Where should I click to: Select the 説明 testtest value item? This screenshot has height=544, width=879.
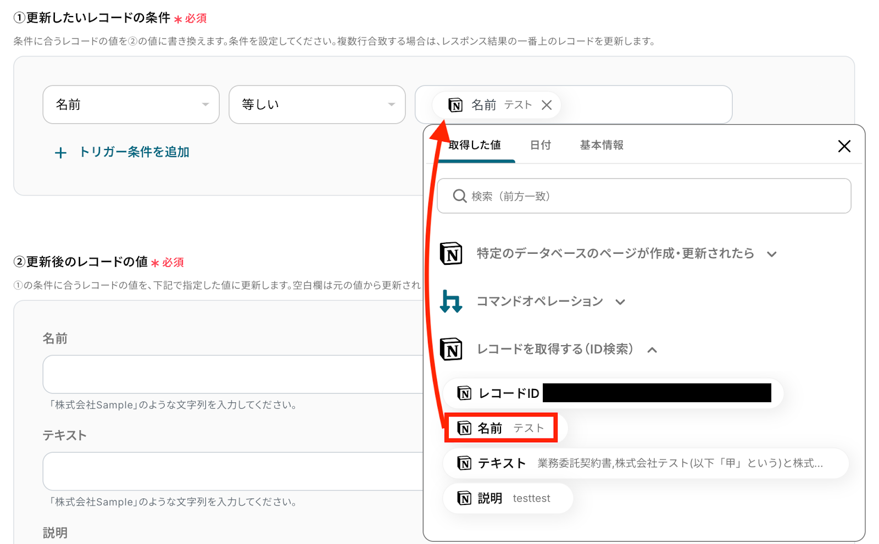pyautogui.click(x=508, y=498)
